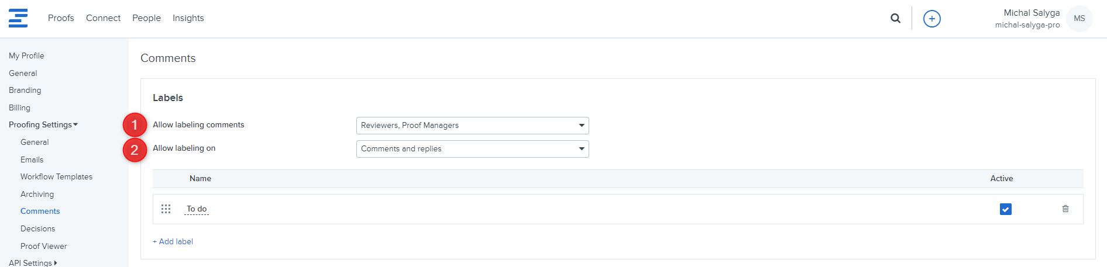Toggle Active checkbox for To do label

1005,209
